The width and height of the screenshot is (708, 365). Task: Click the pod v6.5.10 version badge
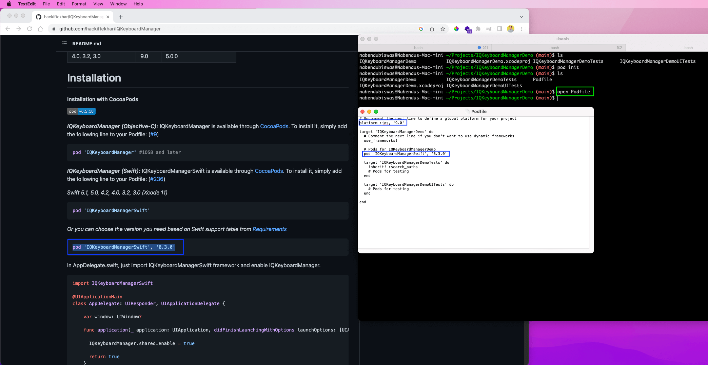coord(81,111)
